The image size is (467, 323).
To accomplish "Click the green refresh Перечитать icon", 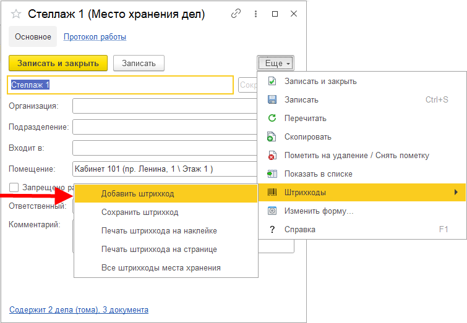I will pos(272,119).
